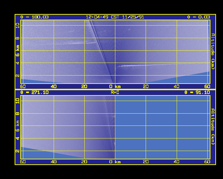Click the "4" altitude tick in the upper panel

(18, 63)
